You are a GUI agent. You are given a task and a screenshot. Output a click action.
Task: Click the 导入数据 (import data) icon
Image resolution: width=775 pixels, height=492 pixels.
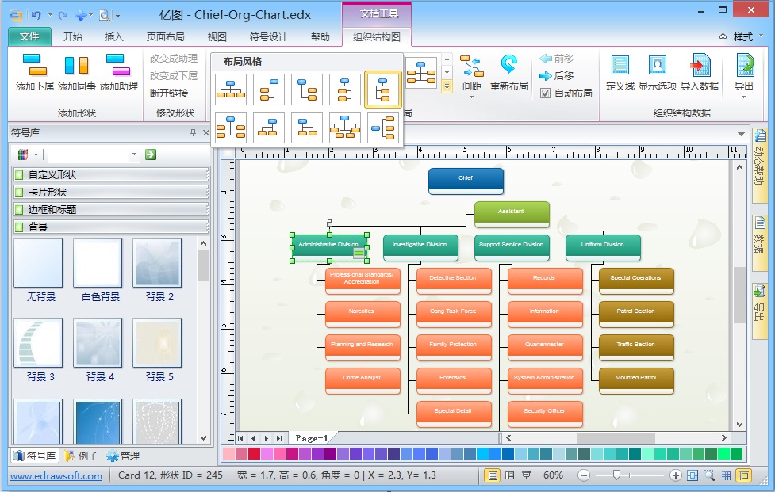click(x=700, y=66)
